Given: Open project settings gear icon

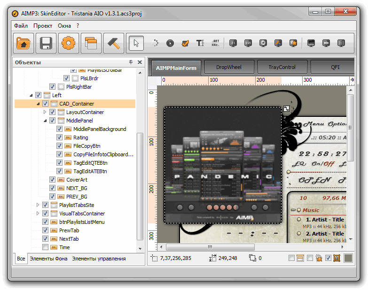Looking at the screenshot, I should tap(68, 43).
